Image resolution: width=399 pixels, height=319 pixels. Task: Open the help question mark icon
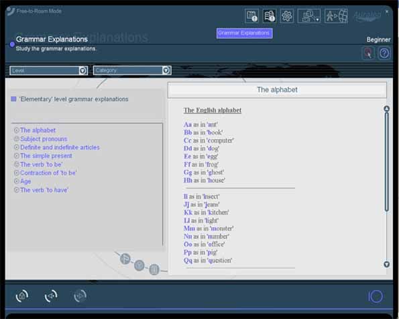[x=384, y=53]
